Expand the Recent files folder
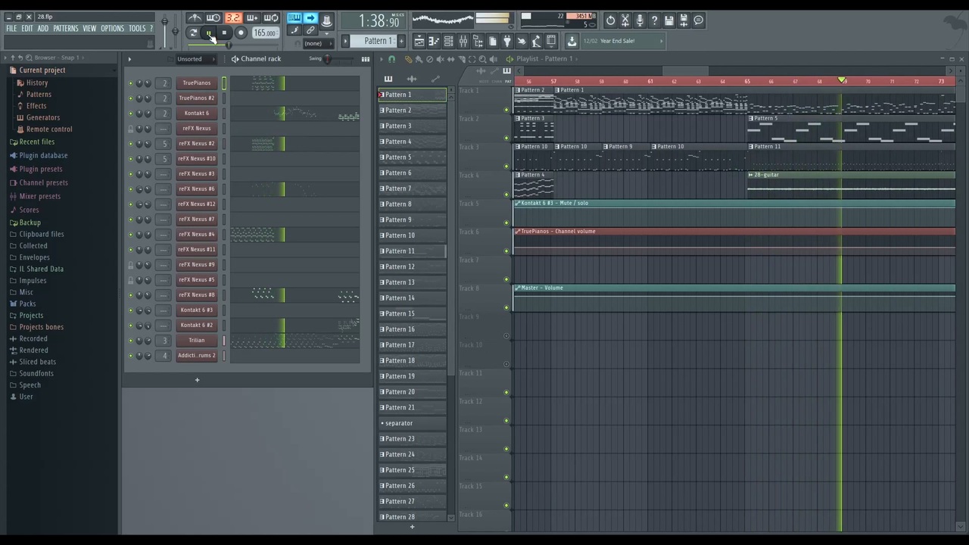The height and width of the screenshot is (545, 969). [x=37, y=142]
